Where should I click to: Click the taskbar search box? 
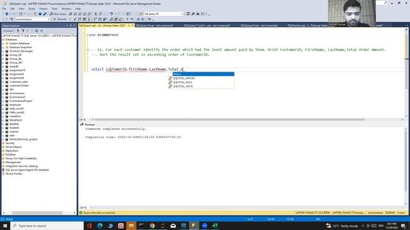47,226
